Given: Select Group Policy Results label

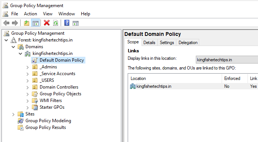Looking at the screenshot, I should (x=46, y=127).
